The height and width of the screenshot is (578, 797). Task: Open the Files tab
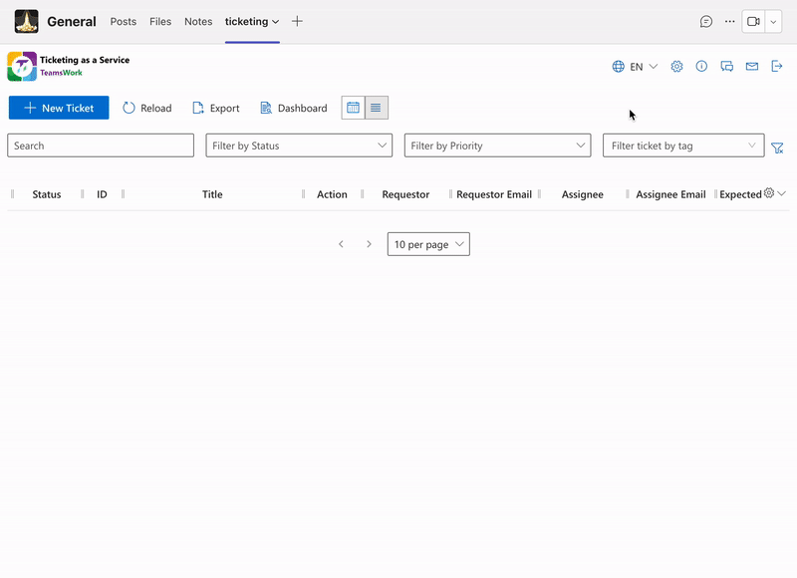pos(160,21)
